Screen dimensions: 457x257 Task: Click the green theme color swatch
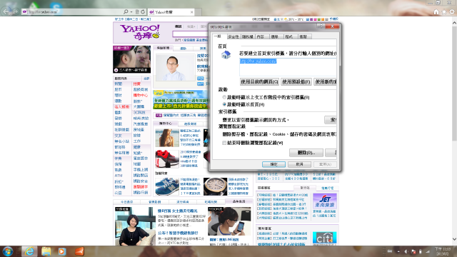click(319, 19)
